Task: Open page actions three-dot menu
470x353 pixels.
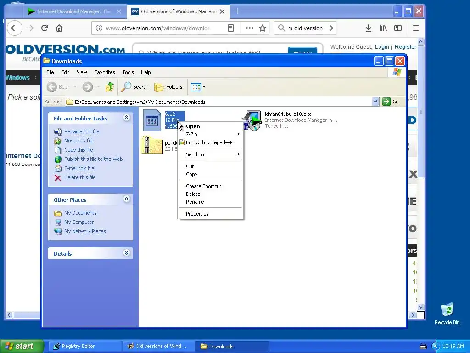Action: tap(249, 28)
